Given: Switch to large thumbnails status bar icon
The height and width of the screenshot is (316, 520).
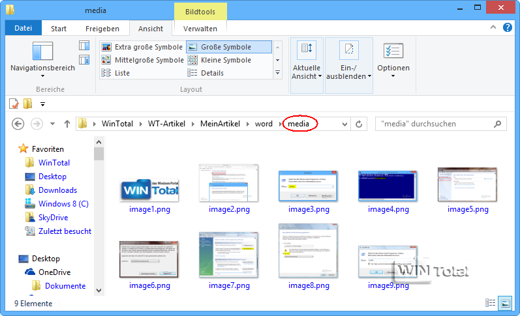Looking at the screenshot, I should point(506,303).
